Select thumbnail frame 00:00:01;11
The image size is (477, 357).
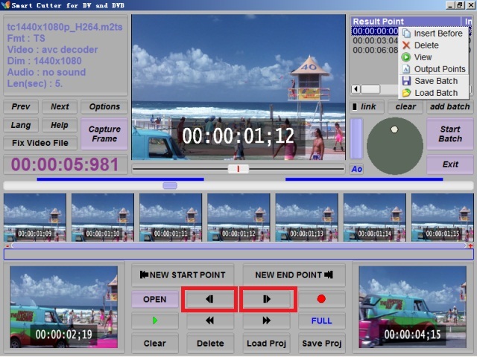point(171,218)
